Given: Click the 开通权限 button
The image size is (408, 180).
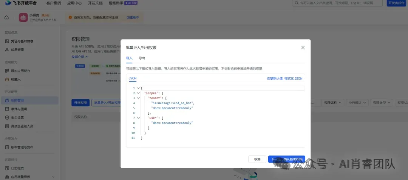Looking at the screenshot, I should 81,103.
